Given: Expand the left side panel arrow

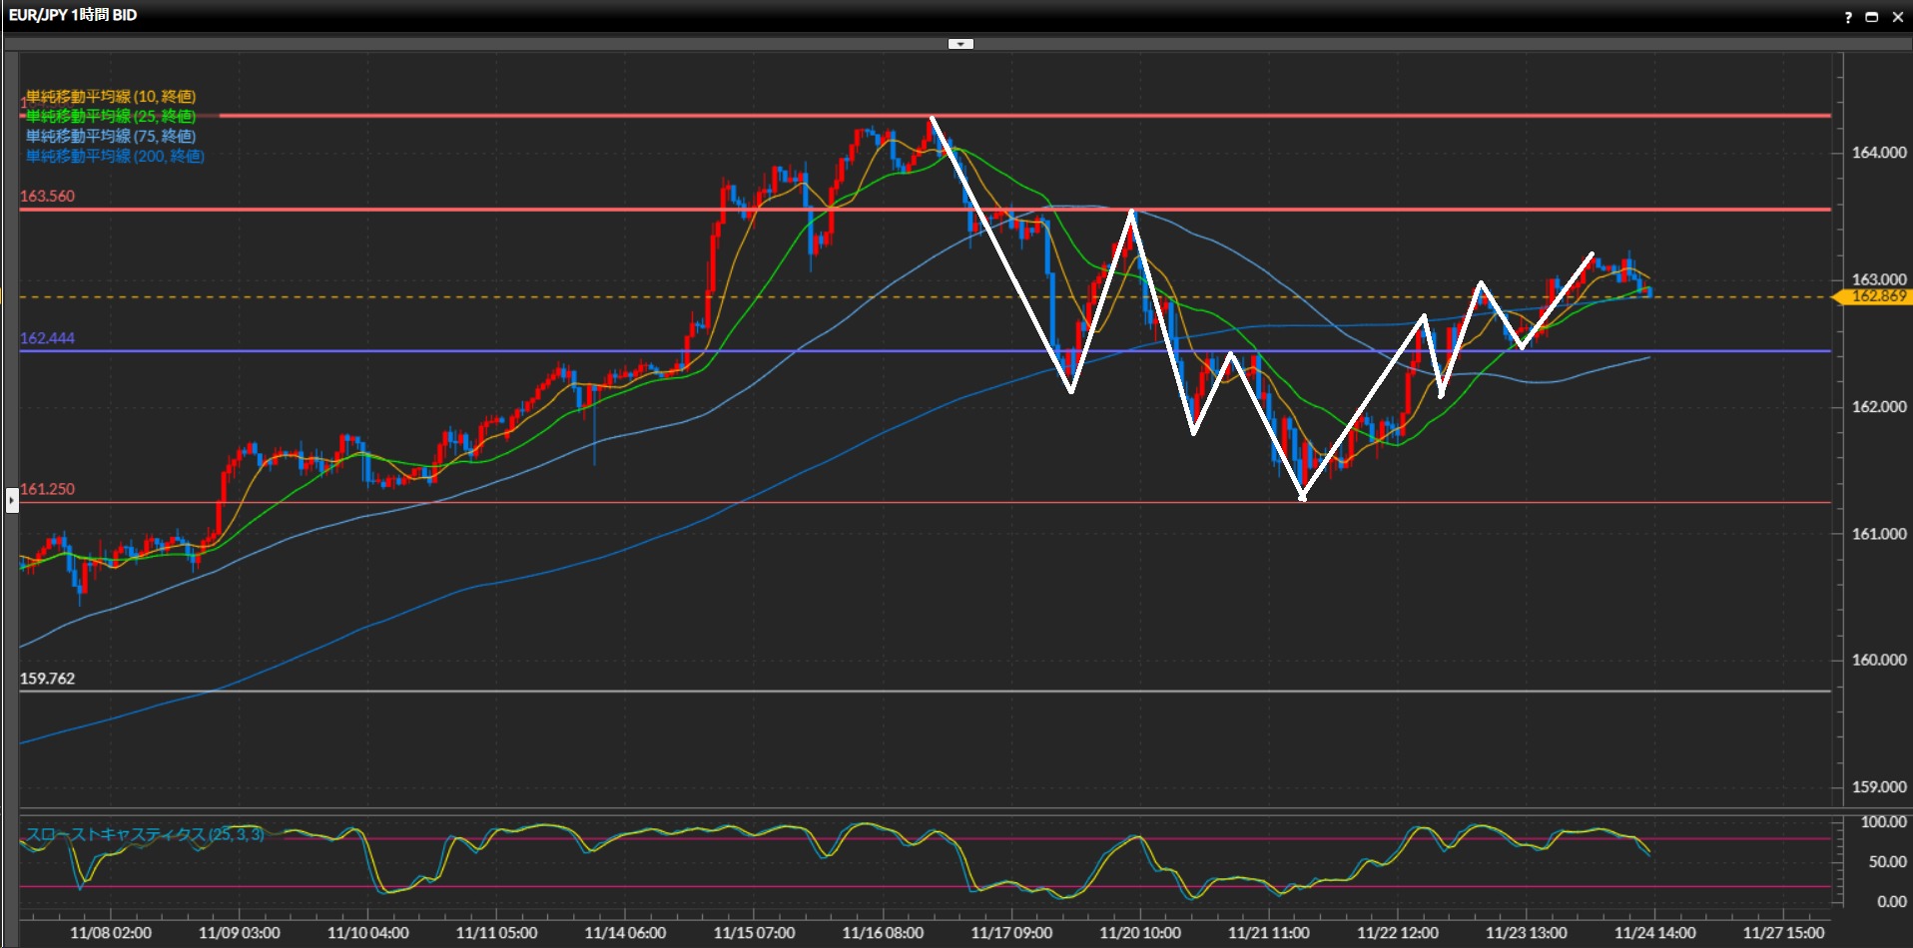Looking at the screenshot, I should point(12,500).
